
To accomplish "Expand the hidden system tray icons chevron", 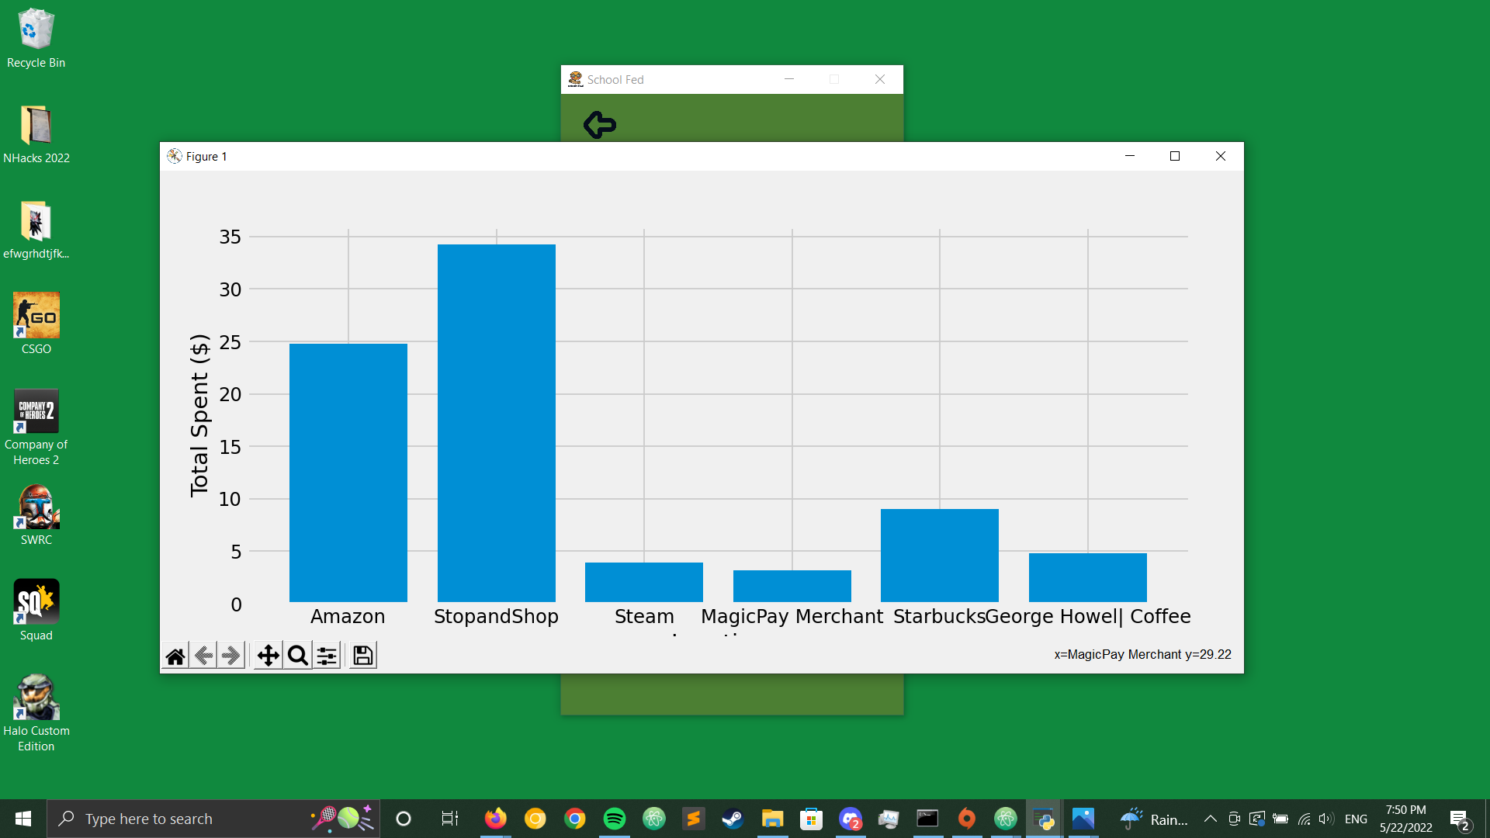I will (x=1210, y=819).
